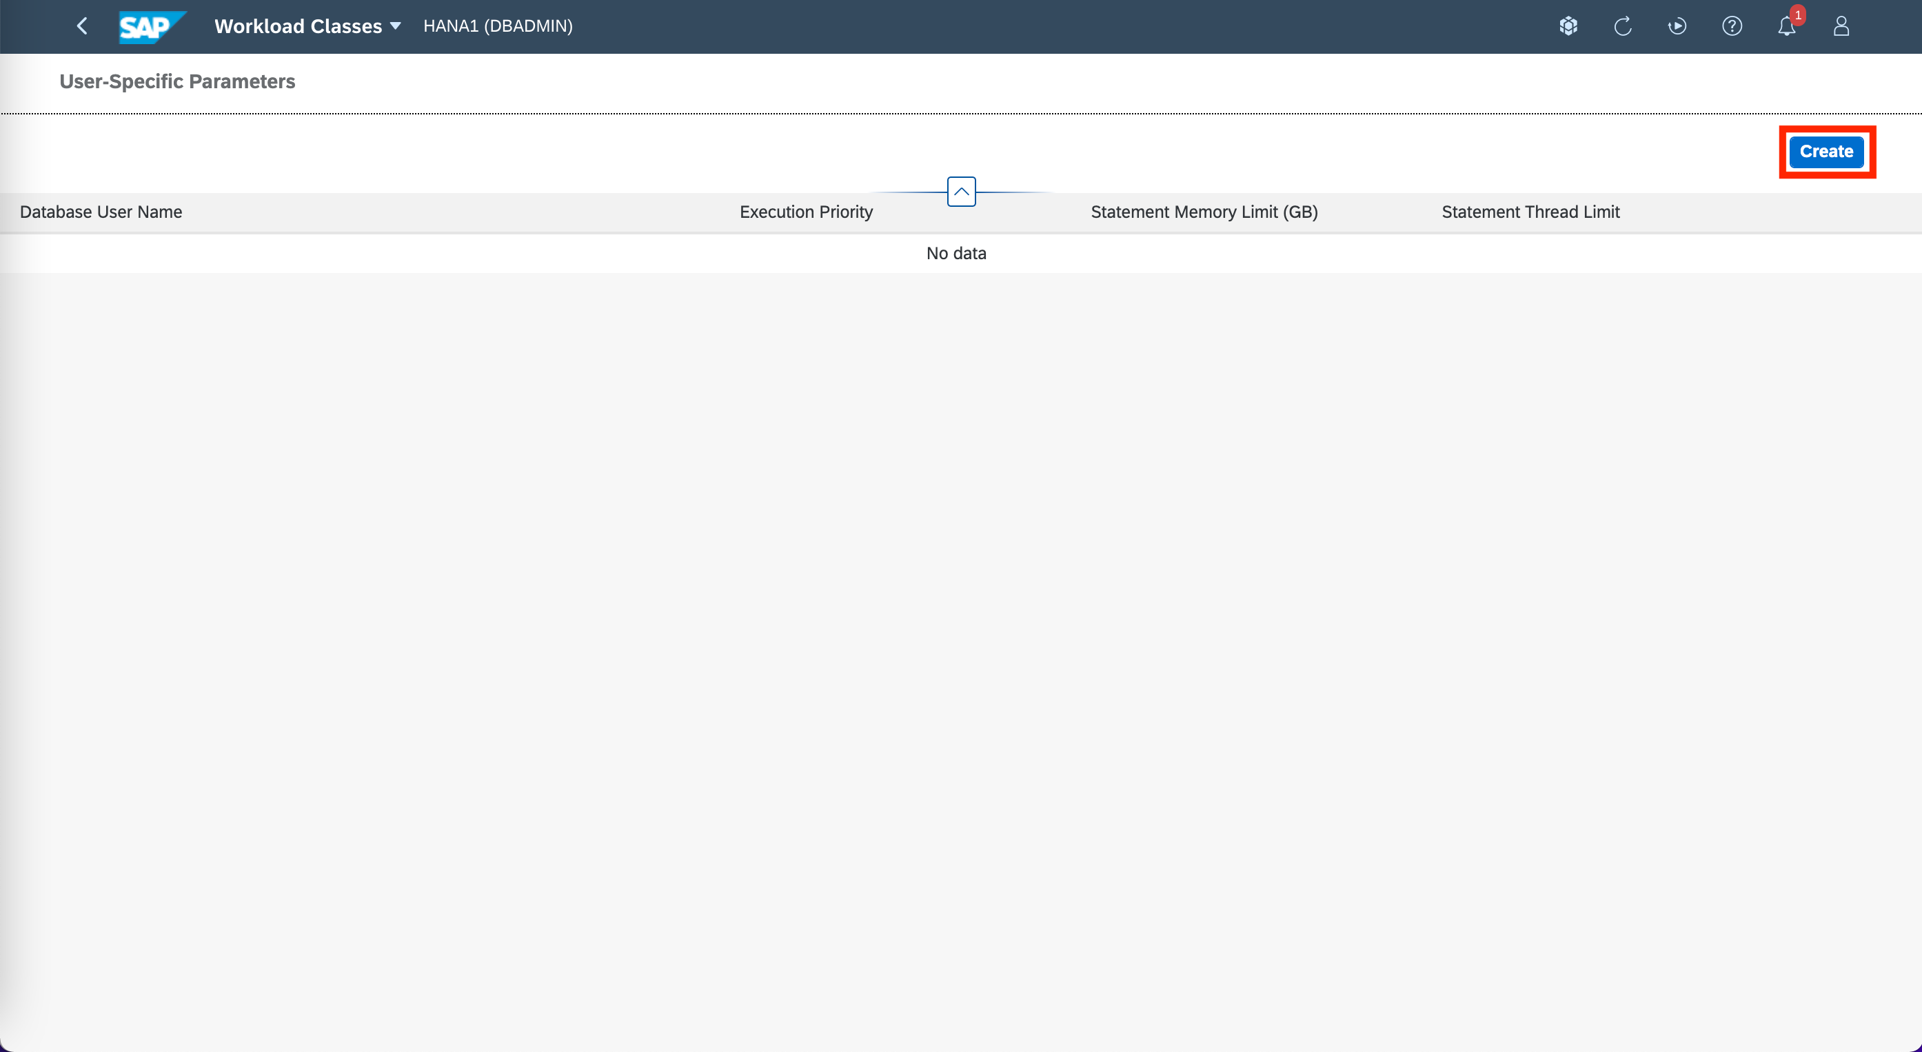Click Statement Memory Limit (GB) column header
Viewport: 1922px width, 1052px height.
[x=1204, y=212]
